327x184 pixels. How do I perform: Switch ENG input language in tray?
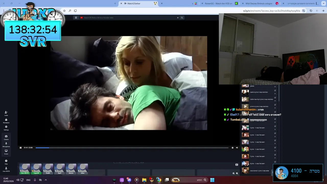coord(28,180)
